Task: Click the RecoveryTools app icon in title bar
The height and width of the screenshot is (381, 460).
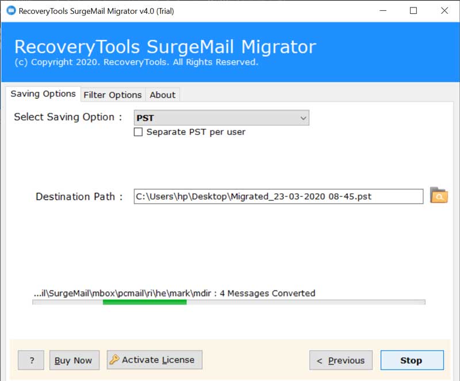Action: coord(11,11)
